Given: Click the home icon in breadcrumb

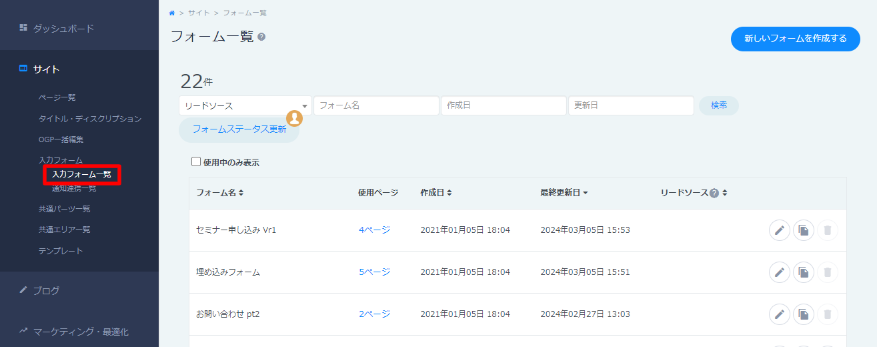Looking at the screenshot, I should (173, 13).
